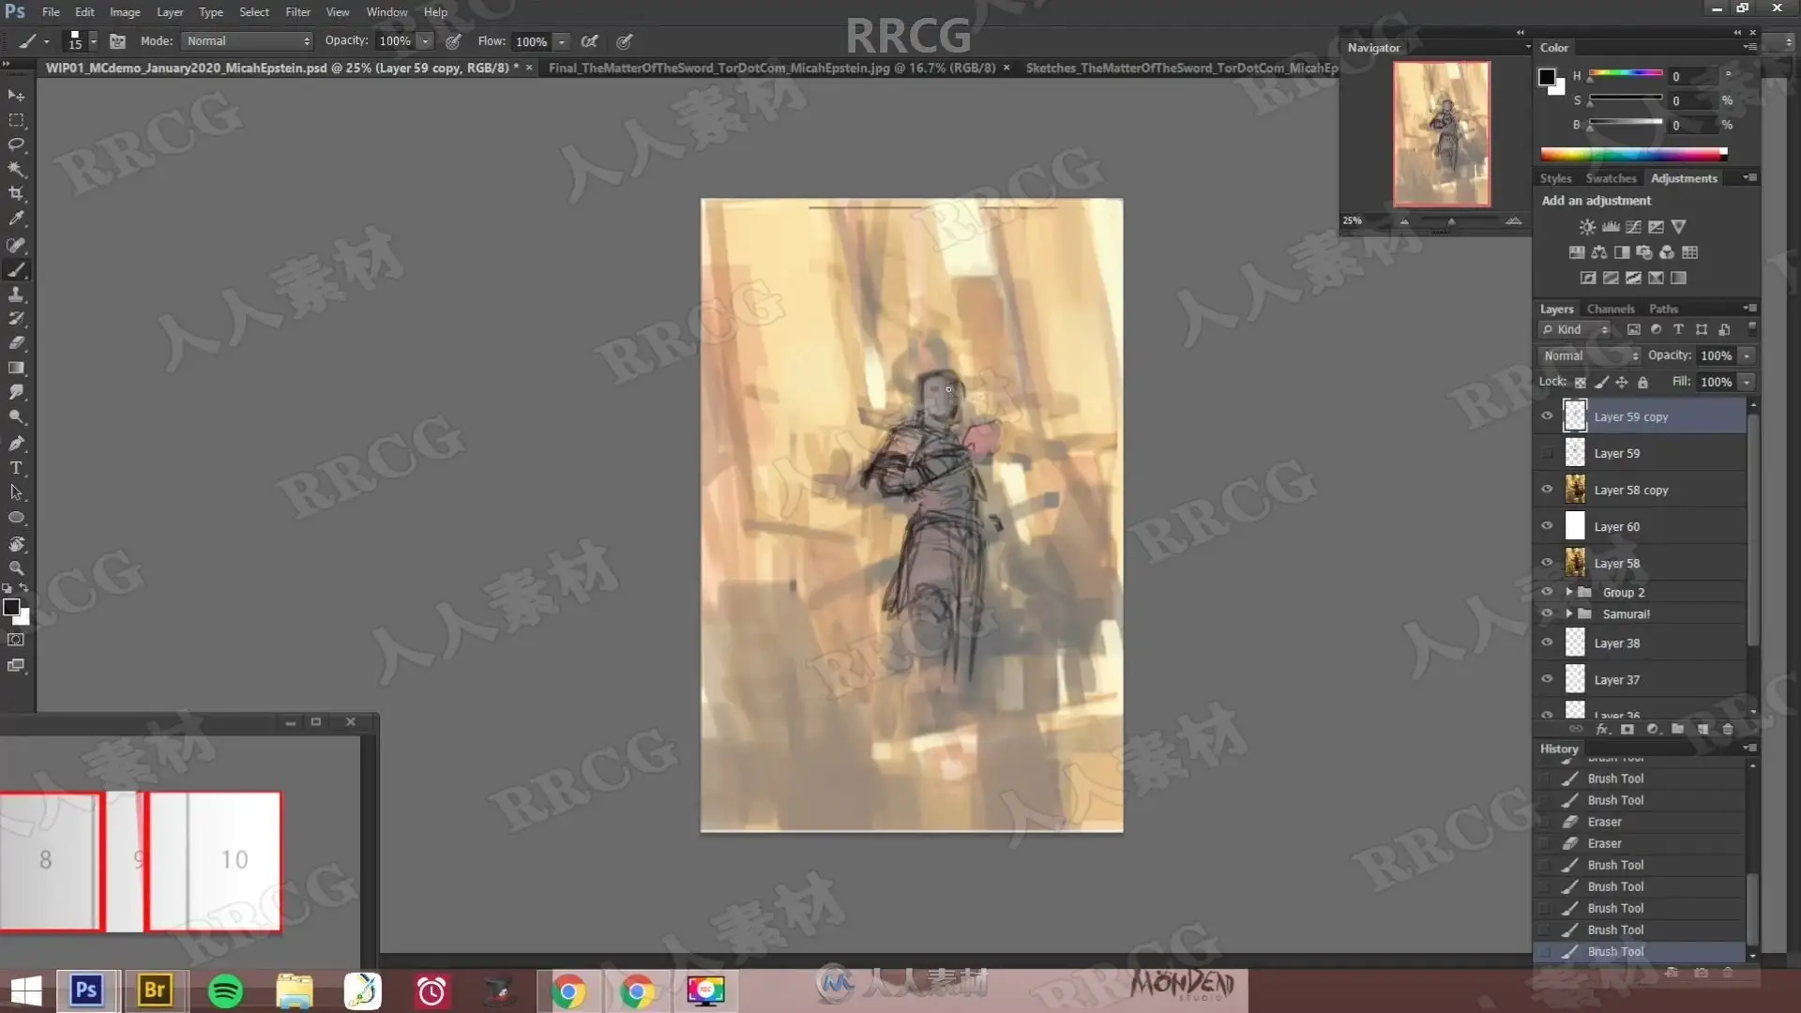
Task: Hide the Samurai! group visibility eye
Action: (x=1547, y=613)
